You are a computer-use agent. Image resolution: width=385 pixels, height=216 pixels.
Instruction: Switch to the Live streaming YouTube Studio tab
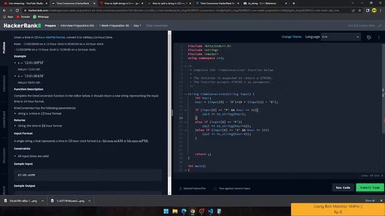25,4
